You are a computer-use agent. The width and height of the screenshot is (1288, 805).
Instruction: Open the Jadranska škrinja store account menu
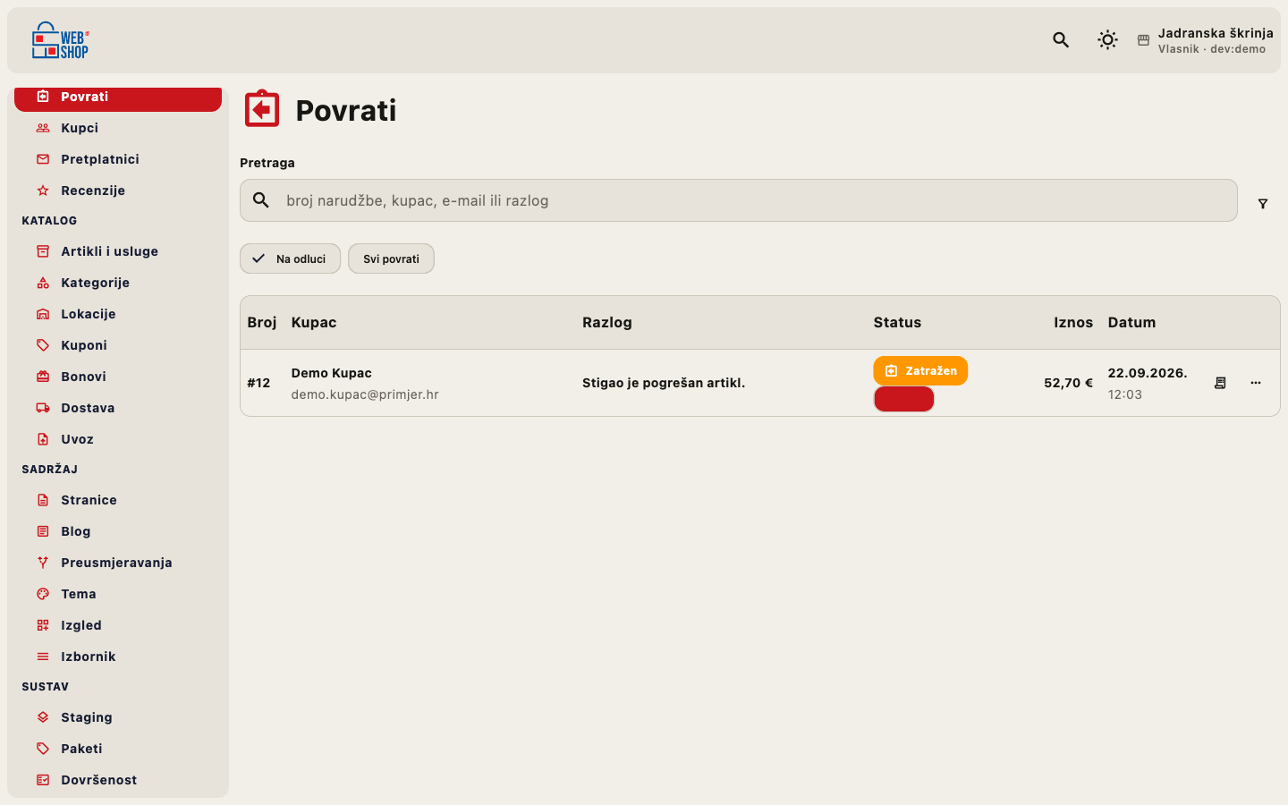point(1205,40)
